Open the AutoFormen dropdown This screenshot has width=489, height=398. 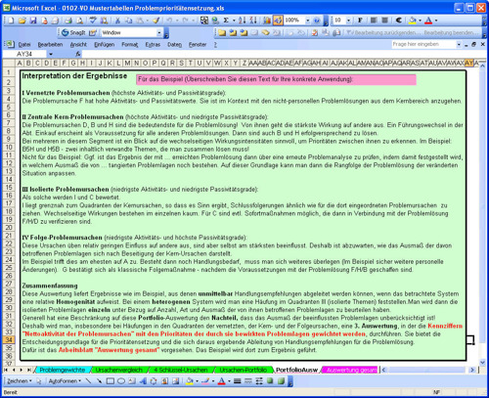click(x=65, y=381)
